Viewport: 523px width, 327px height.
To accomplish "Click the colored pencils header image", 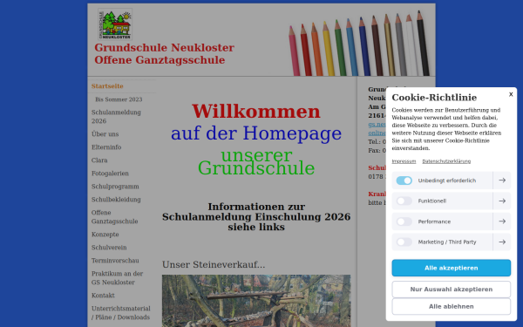I will coord(360,44).
